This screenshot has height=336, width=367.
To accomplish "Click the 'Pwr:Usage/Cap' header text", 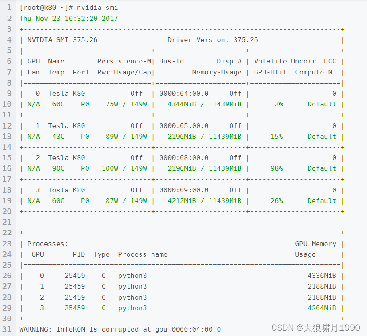I will 124,72.
